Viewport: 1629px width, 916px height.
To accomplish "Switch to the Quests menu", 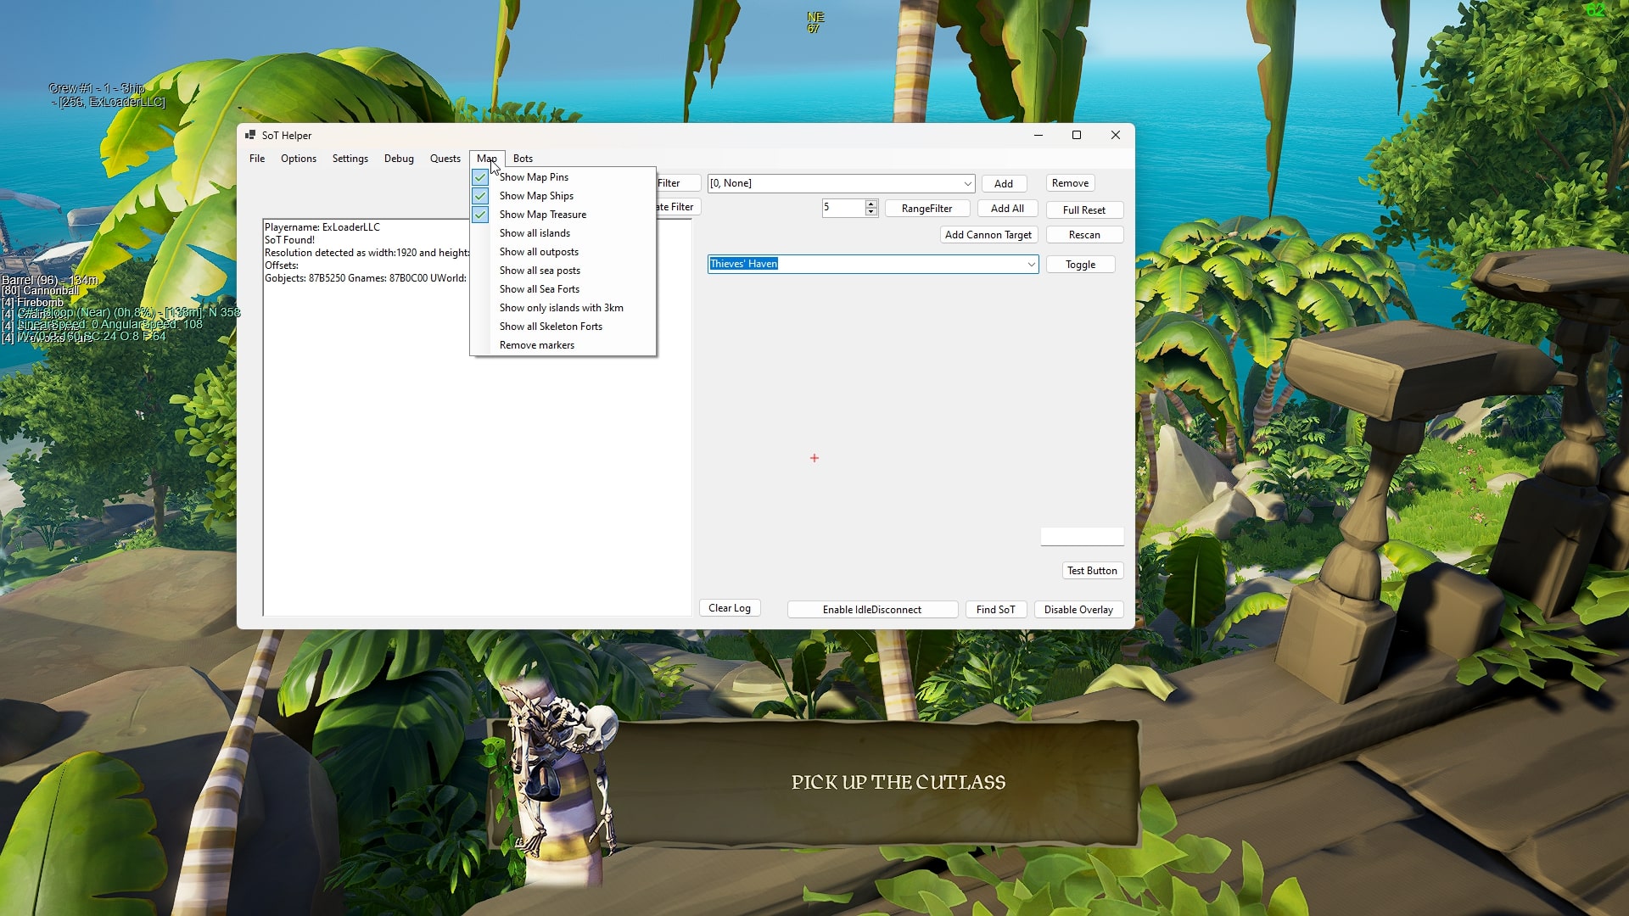I will click(445, 159).
